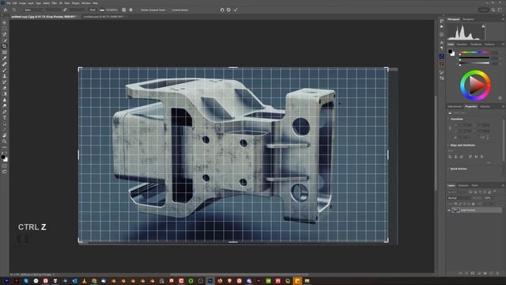Select the Gradient tool
This screenshot has height=285, width=506.
[5, 93]
